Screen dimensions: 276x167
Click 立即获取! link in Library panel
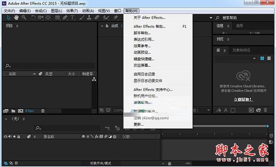tap(243, 99)
